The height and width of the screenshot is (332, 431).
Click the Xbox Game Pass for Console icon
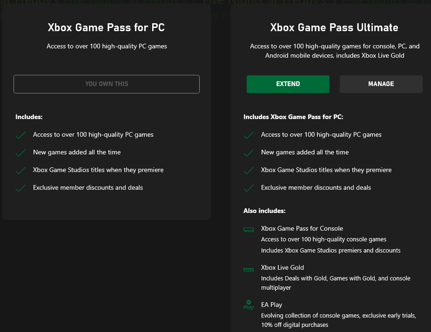(249, 229)
